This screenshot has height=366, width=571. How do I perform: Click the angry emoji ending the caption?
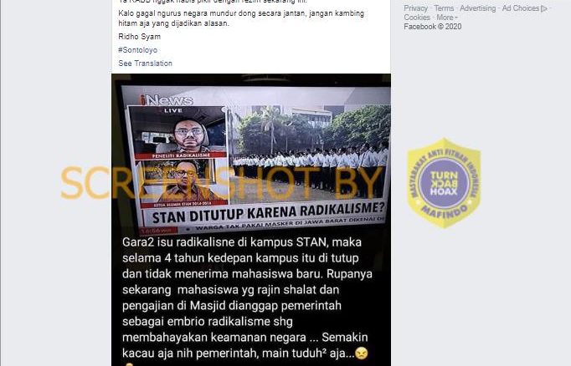pos(361,353)
